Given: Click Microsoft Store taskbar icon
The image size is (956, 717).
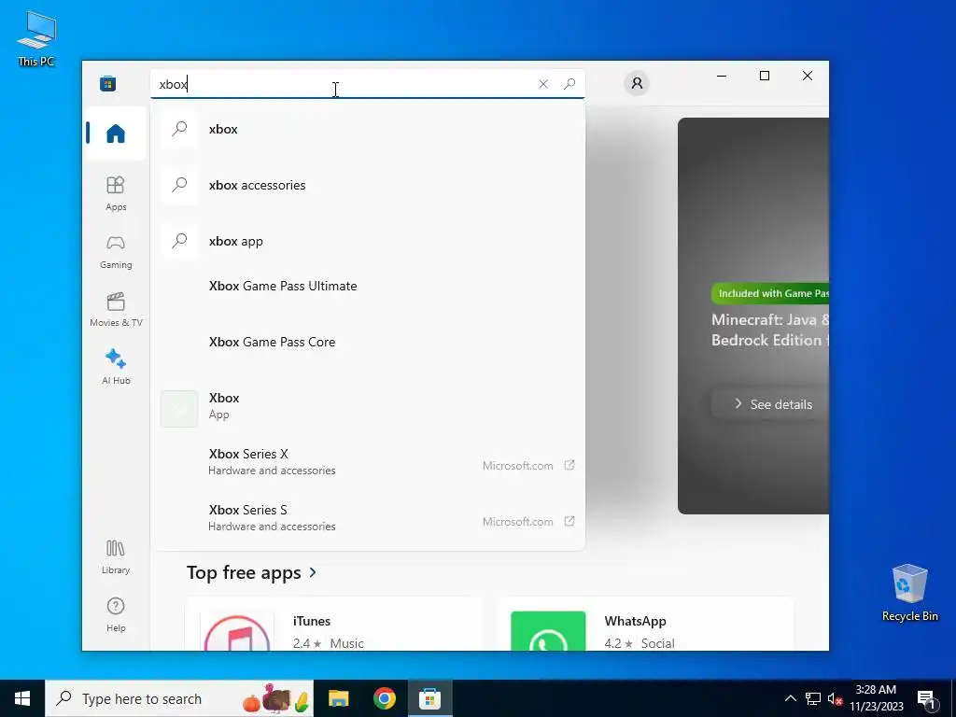Looking at the screenshot, I should 429,698.
